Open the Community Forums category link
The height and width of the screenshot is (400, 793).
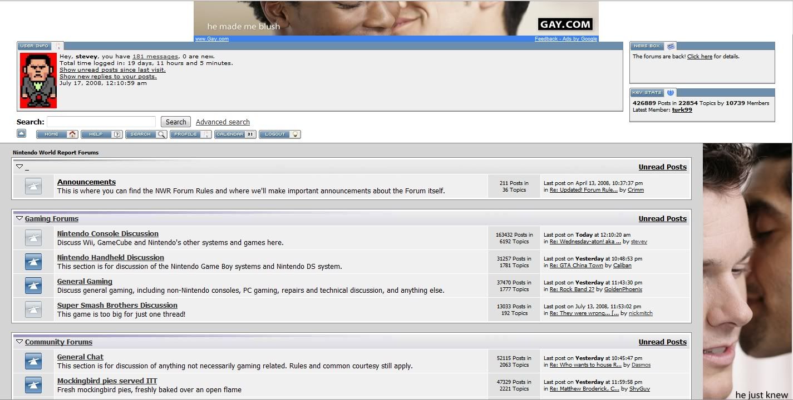tap(58, 342)
